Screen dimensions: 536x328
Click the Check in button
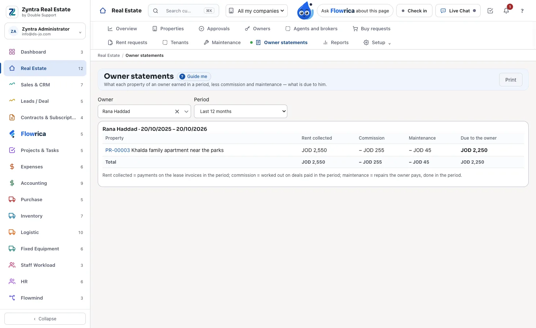pos(414,11)
